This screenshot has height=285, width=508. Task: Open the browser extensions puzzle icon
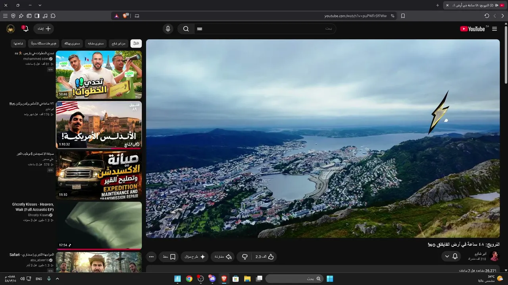[x=53, y=16]
